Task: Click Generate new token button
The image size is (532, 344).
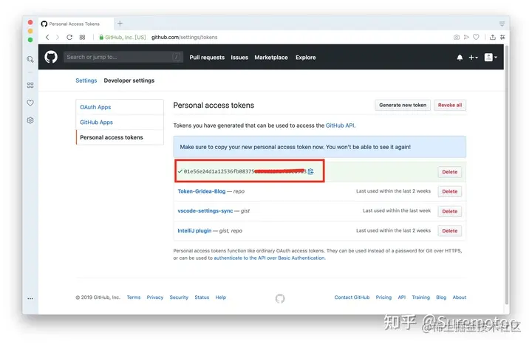Action: pos(403,105)
